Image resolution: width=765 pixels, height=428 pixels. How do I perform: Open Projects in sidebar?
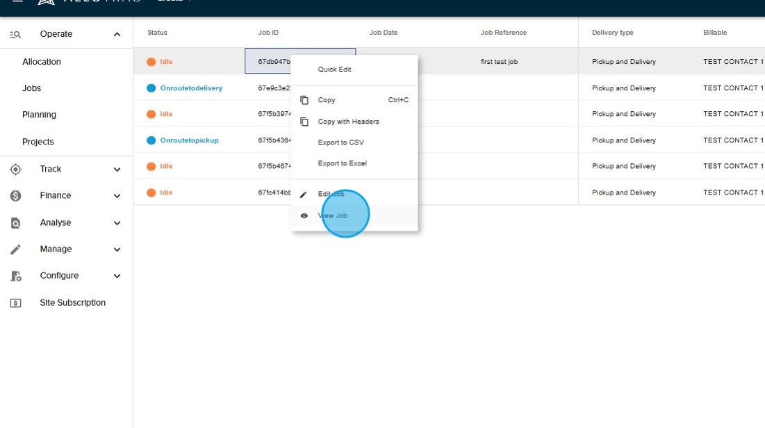(38, 142)
